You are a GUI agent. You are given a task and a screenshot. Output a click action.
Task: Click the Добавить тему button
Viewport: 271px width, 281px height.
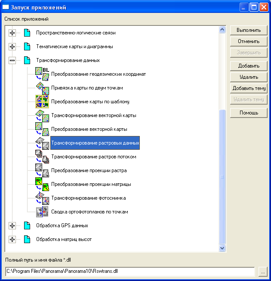click(249, 88)
